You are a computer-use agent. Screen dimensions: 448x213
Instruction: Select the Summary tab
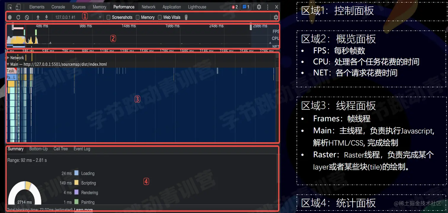[x=15, y=149]
